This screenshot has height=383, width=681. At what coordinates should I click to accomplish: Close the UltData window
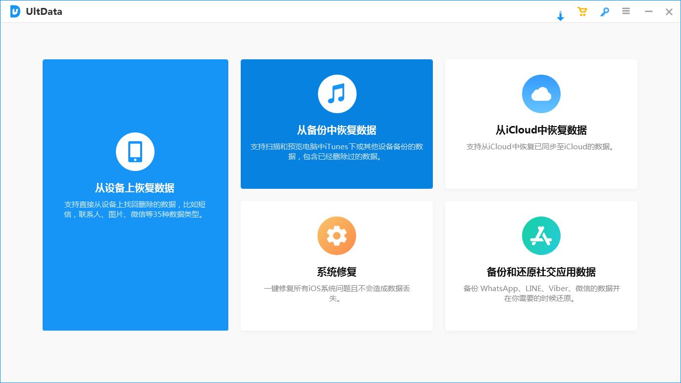(669, 12)
